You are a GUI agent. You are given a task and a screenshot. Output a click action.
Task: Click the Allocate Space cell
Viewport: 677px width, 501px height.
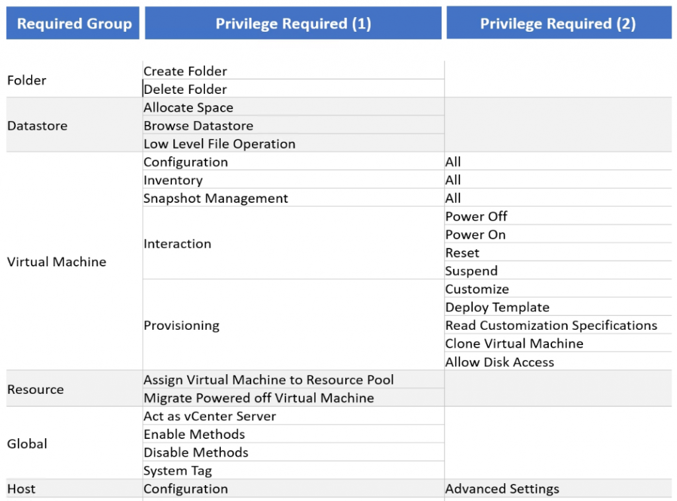pos(188,108)
